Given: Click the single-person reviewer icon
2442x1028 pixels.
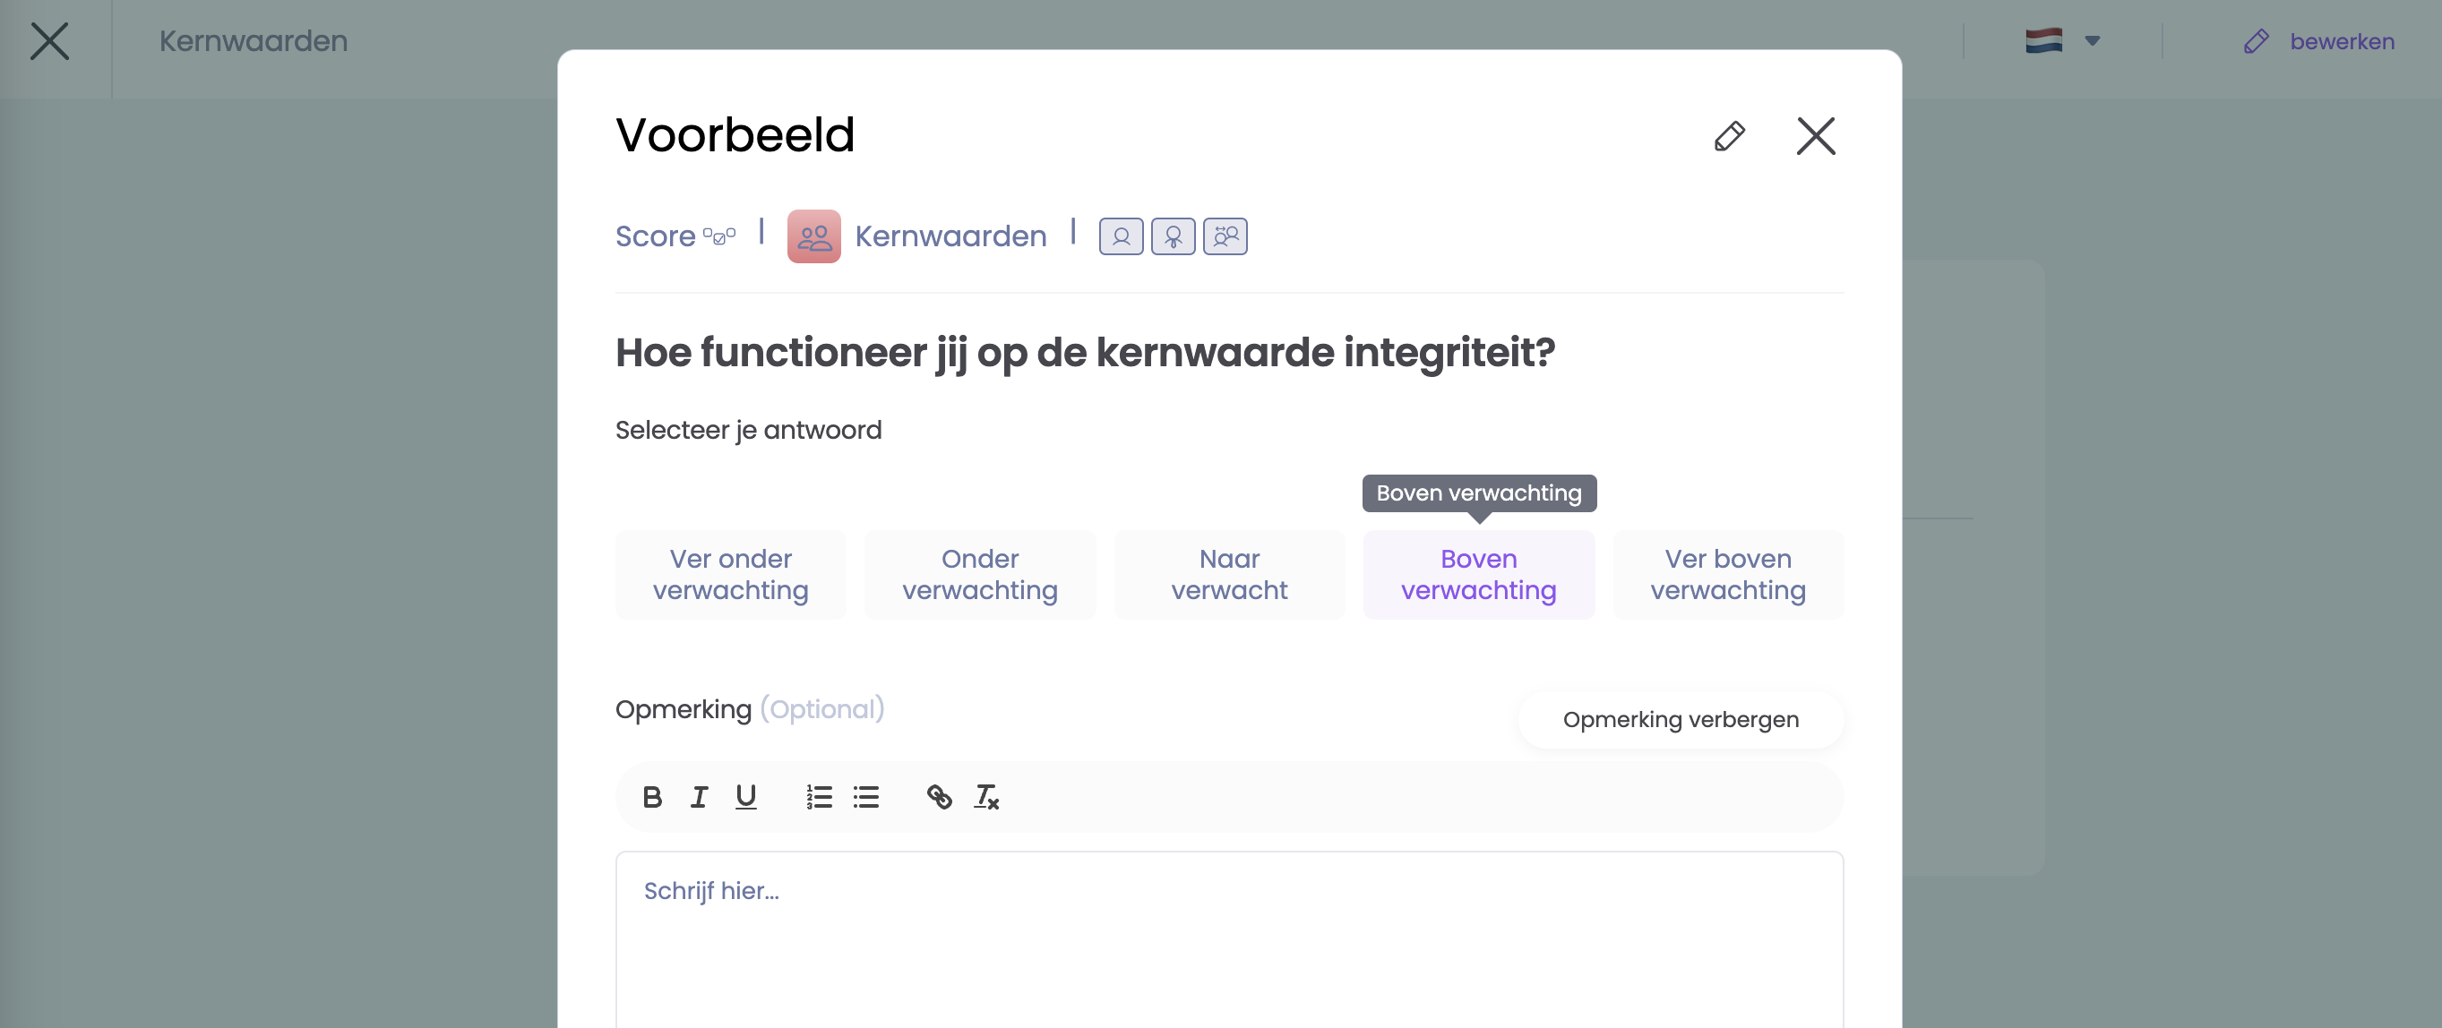Looking at the screenshot, I should pos(1121,236).
